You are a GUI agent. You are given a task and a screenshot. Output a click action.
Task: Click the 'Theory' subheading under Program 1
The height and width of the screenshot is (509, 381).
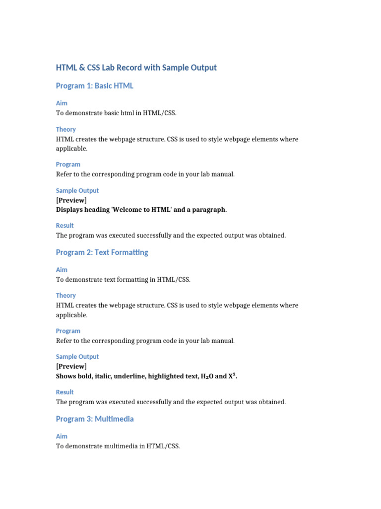(66, 129)
